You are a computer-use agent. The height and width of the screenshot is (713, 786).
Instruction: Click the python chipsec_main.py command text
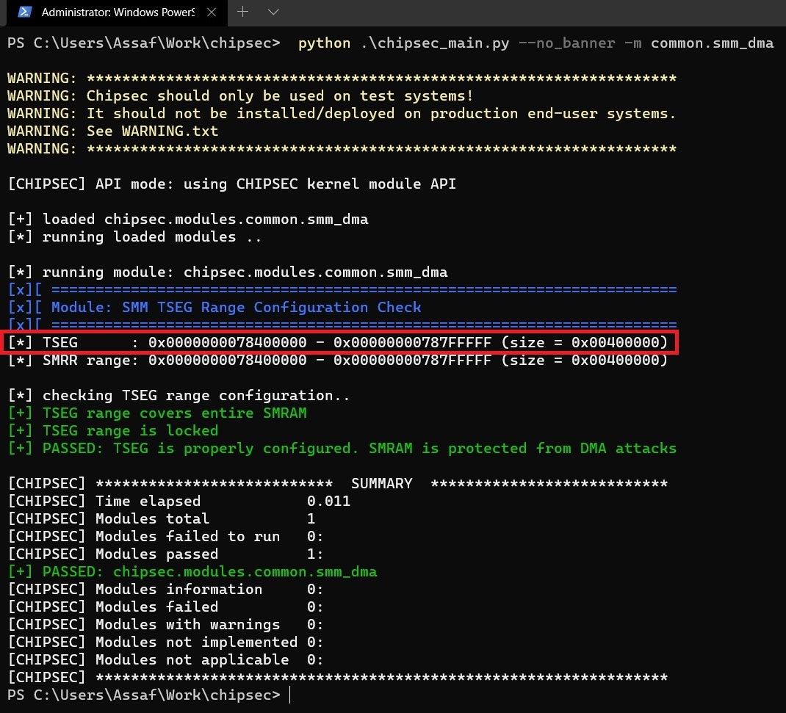(404, 43)
